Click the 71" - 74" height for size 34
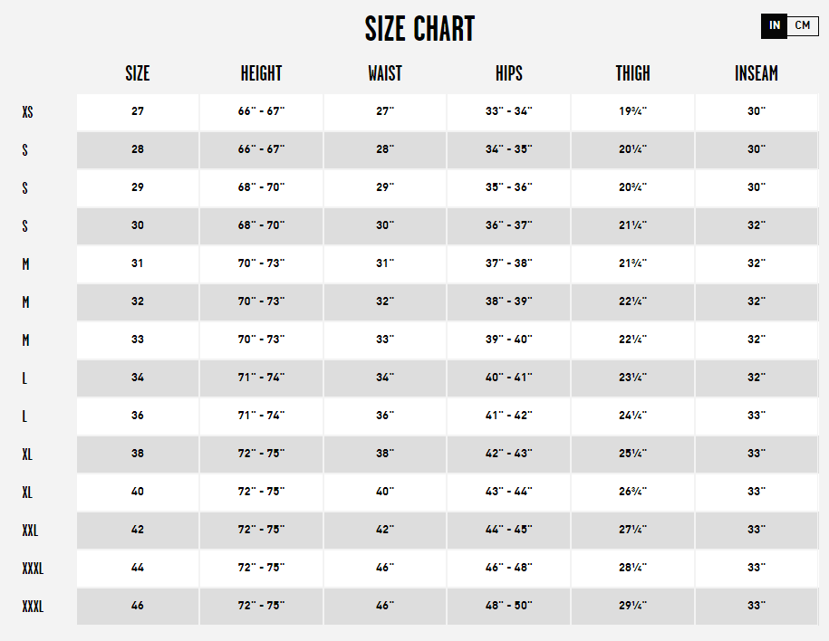Image resolution: width=829 pixels, height=641 pixels. pos(261,378)
